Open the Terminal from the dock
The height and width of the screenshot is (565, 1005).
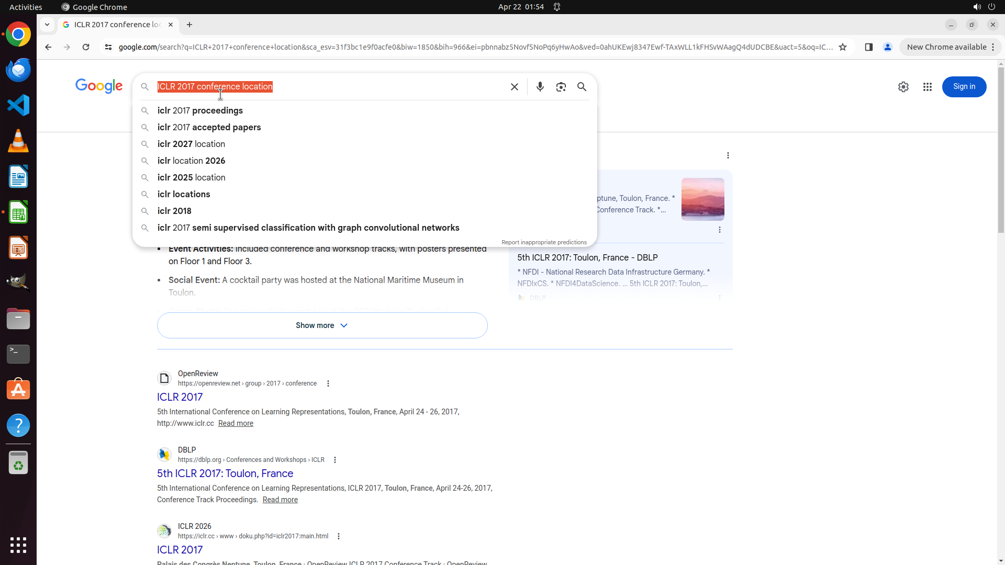click(18, 354)
